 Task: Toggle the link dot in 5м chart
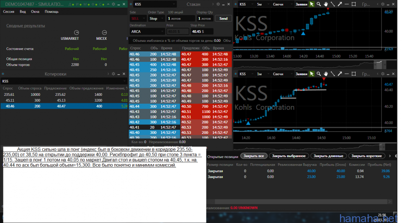pyautogui.click(x=236, y=4)
